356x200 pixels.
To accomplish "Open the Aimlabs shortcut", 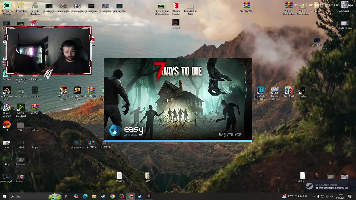I will click(7, 75).
